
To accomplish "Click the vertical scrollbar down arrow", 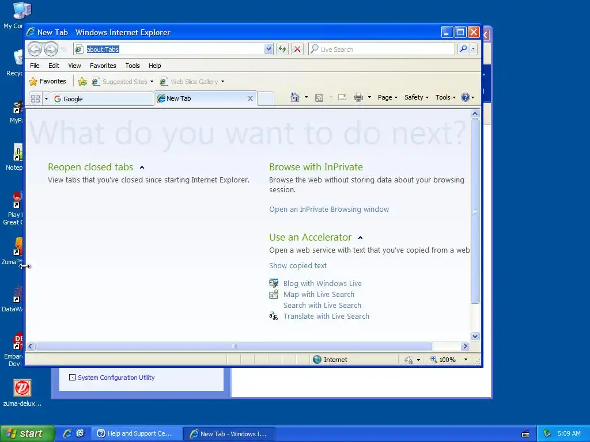I will pyautogui.click(x=475, y=336).
